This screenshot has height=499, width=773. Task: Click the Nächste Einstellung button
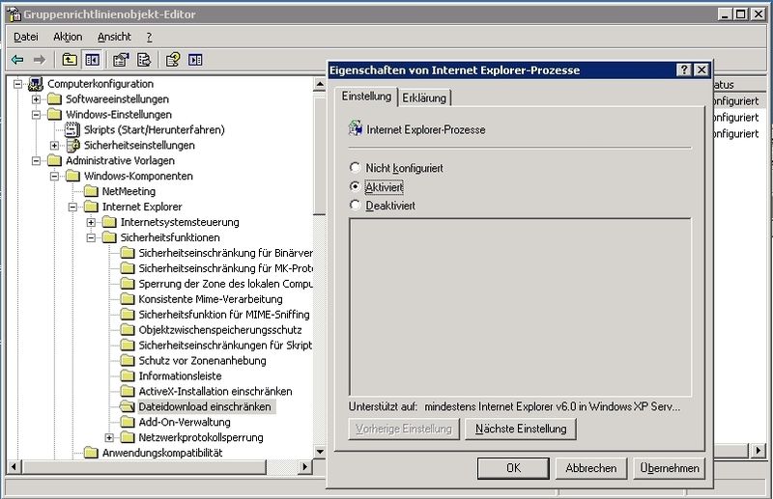click(x=521, y=430)
